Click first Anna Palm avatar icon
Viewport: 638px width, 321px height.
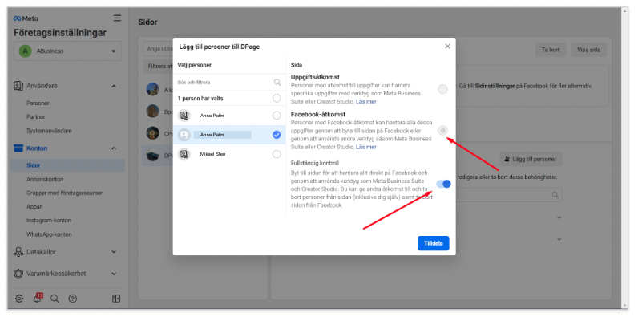coord(184,116)
